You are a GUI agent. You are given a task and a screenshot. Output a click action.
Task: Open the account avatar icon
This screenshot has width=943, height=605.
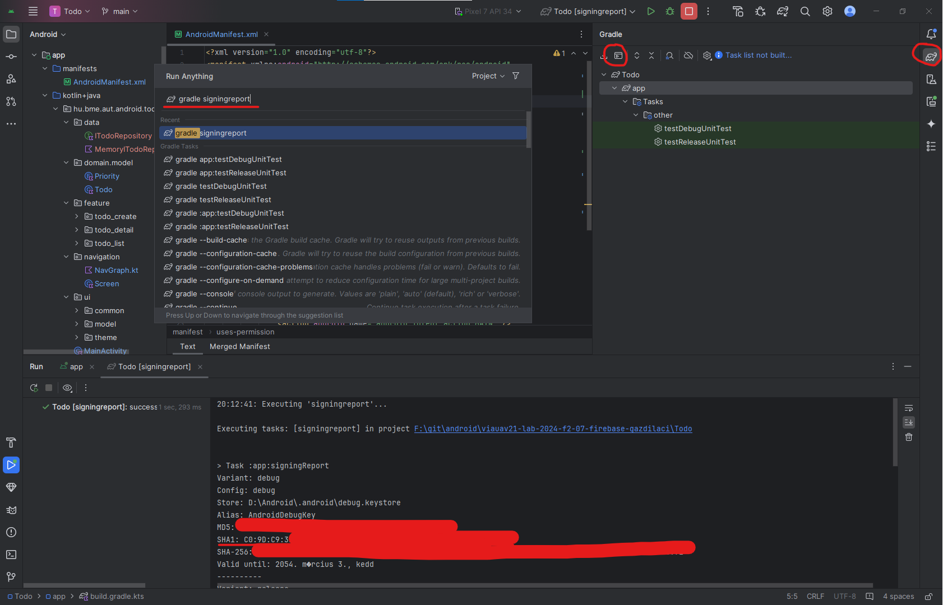point(850,11)
